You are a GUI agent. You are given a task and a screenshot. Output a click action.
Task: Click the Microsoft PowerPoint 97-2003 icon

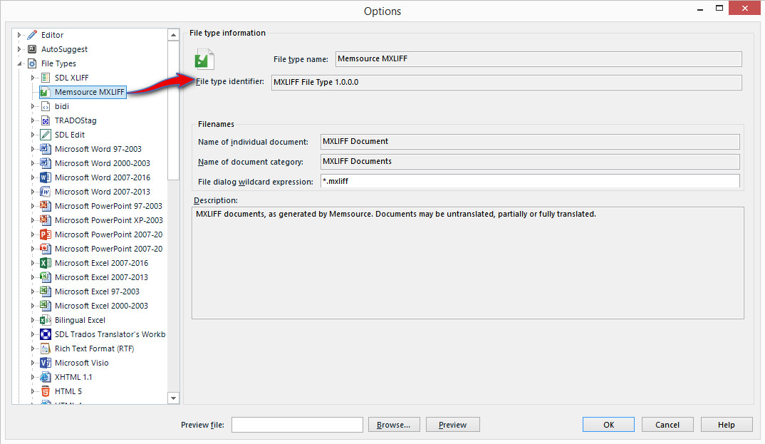[x=44, y=205]
